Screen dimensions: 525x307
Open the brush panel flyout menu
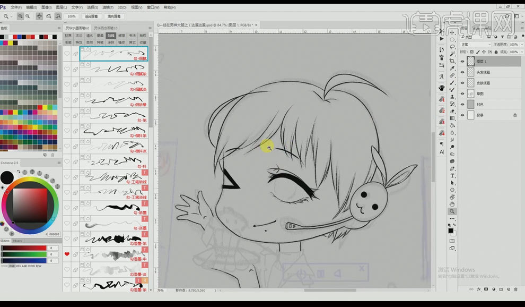(150, 28)
